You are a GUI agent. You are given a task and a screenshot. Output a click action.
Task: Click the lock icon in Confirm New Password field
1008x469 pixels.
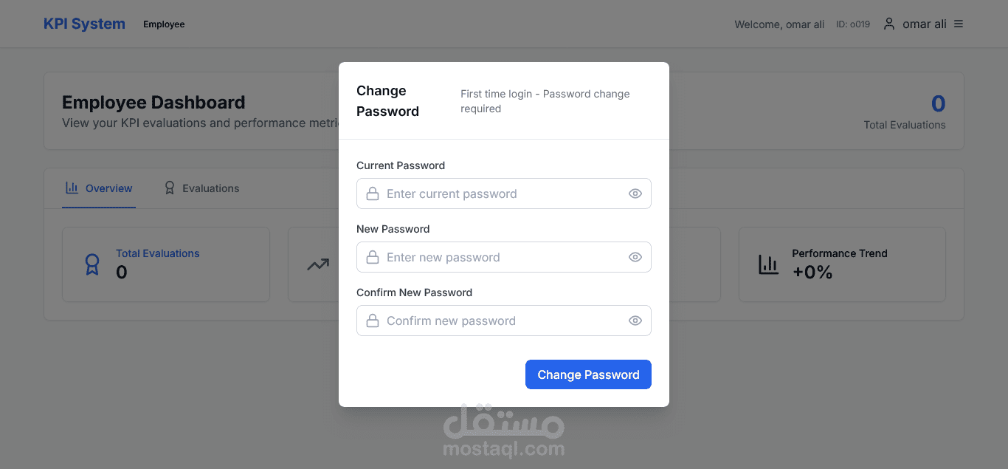pyautogui.click(x=373, y=321)
